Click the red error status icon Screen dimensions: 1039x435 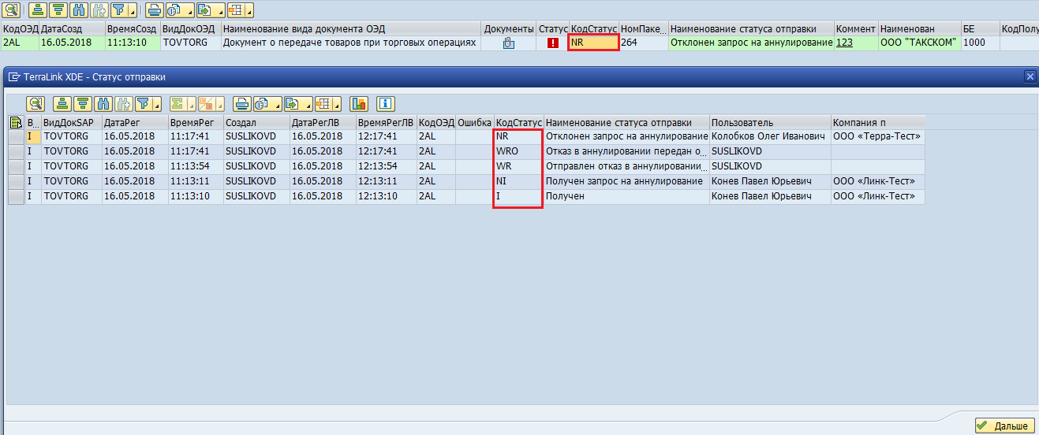[552, 43]
